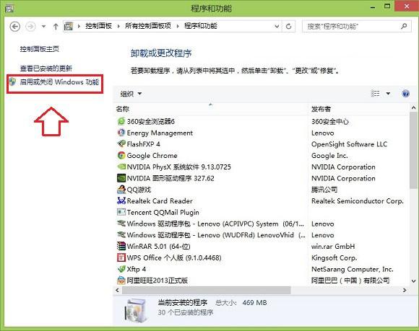The height and width of the screenshot is (331, 419).
Task: Select the Realtek Card Reader icon
Action: click(x=121, y=200)
